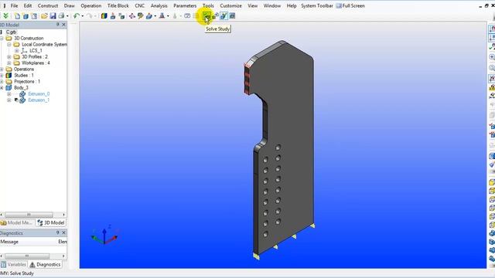Expand the Extrusion_0 node
Viewport: 495px width, 278px height.
pyautogui.click(x=9, y=94)
